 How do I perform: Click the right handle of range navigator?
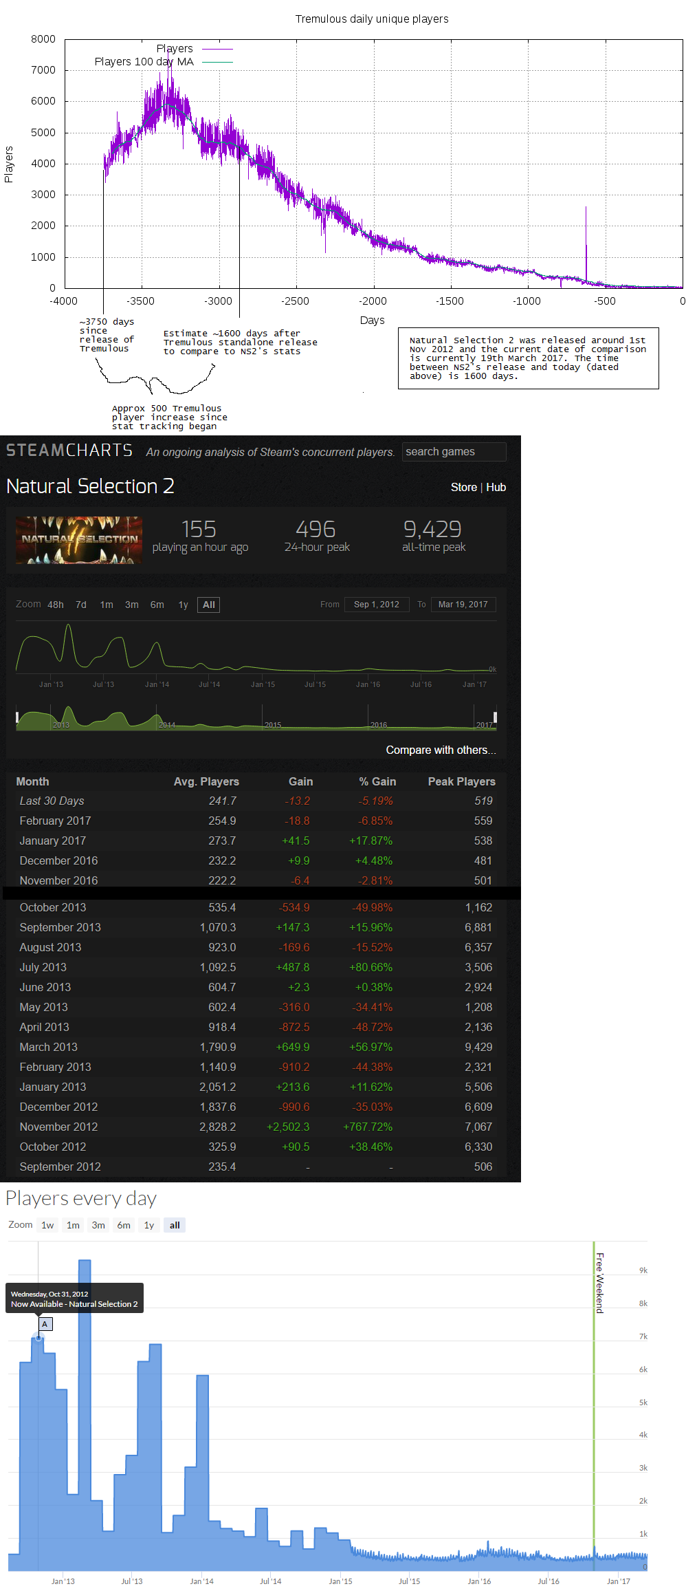[x=495, y=717]
